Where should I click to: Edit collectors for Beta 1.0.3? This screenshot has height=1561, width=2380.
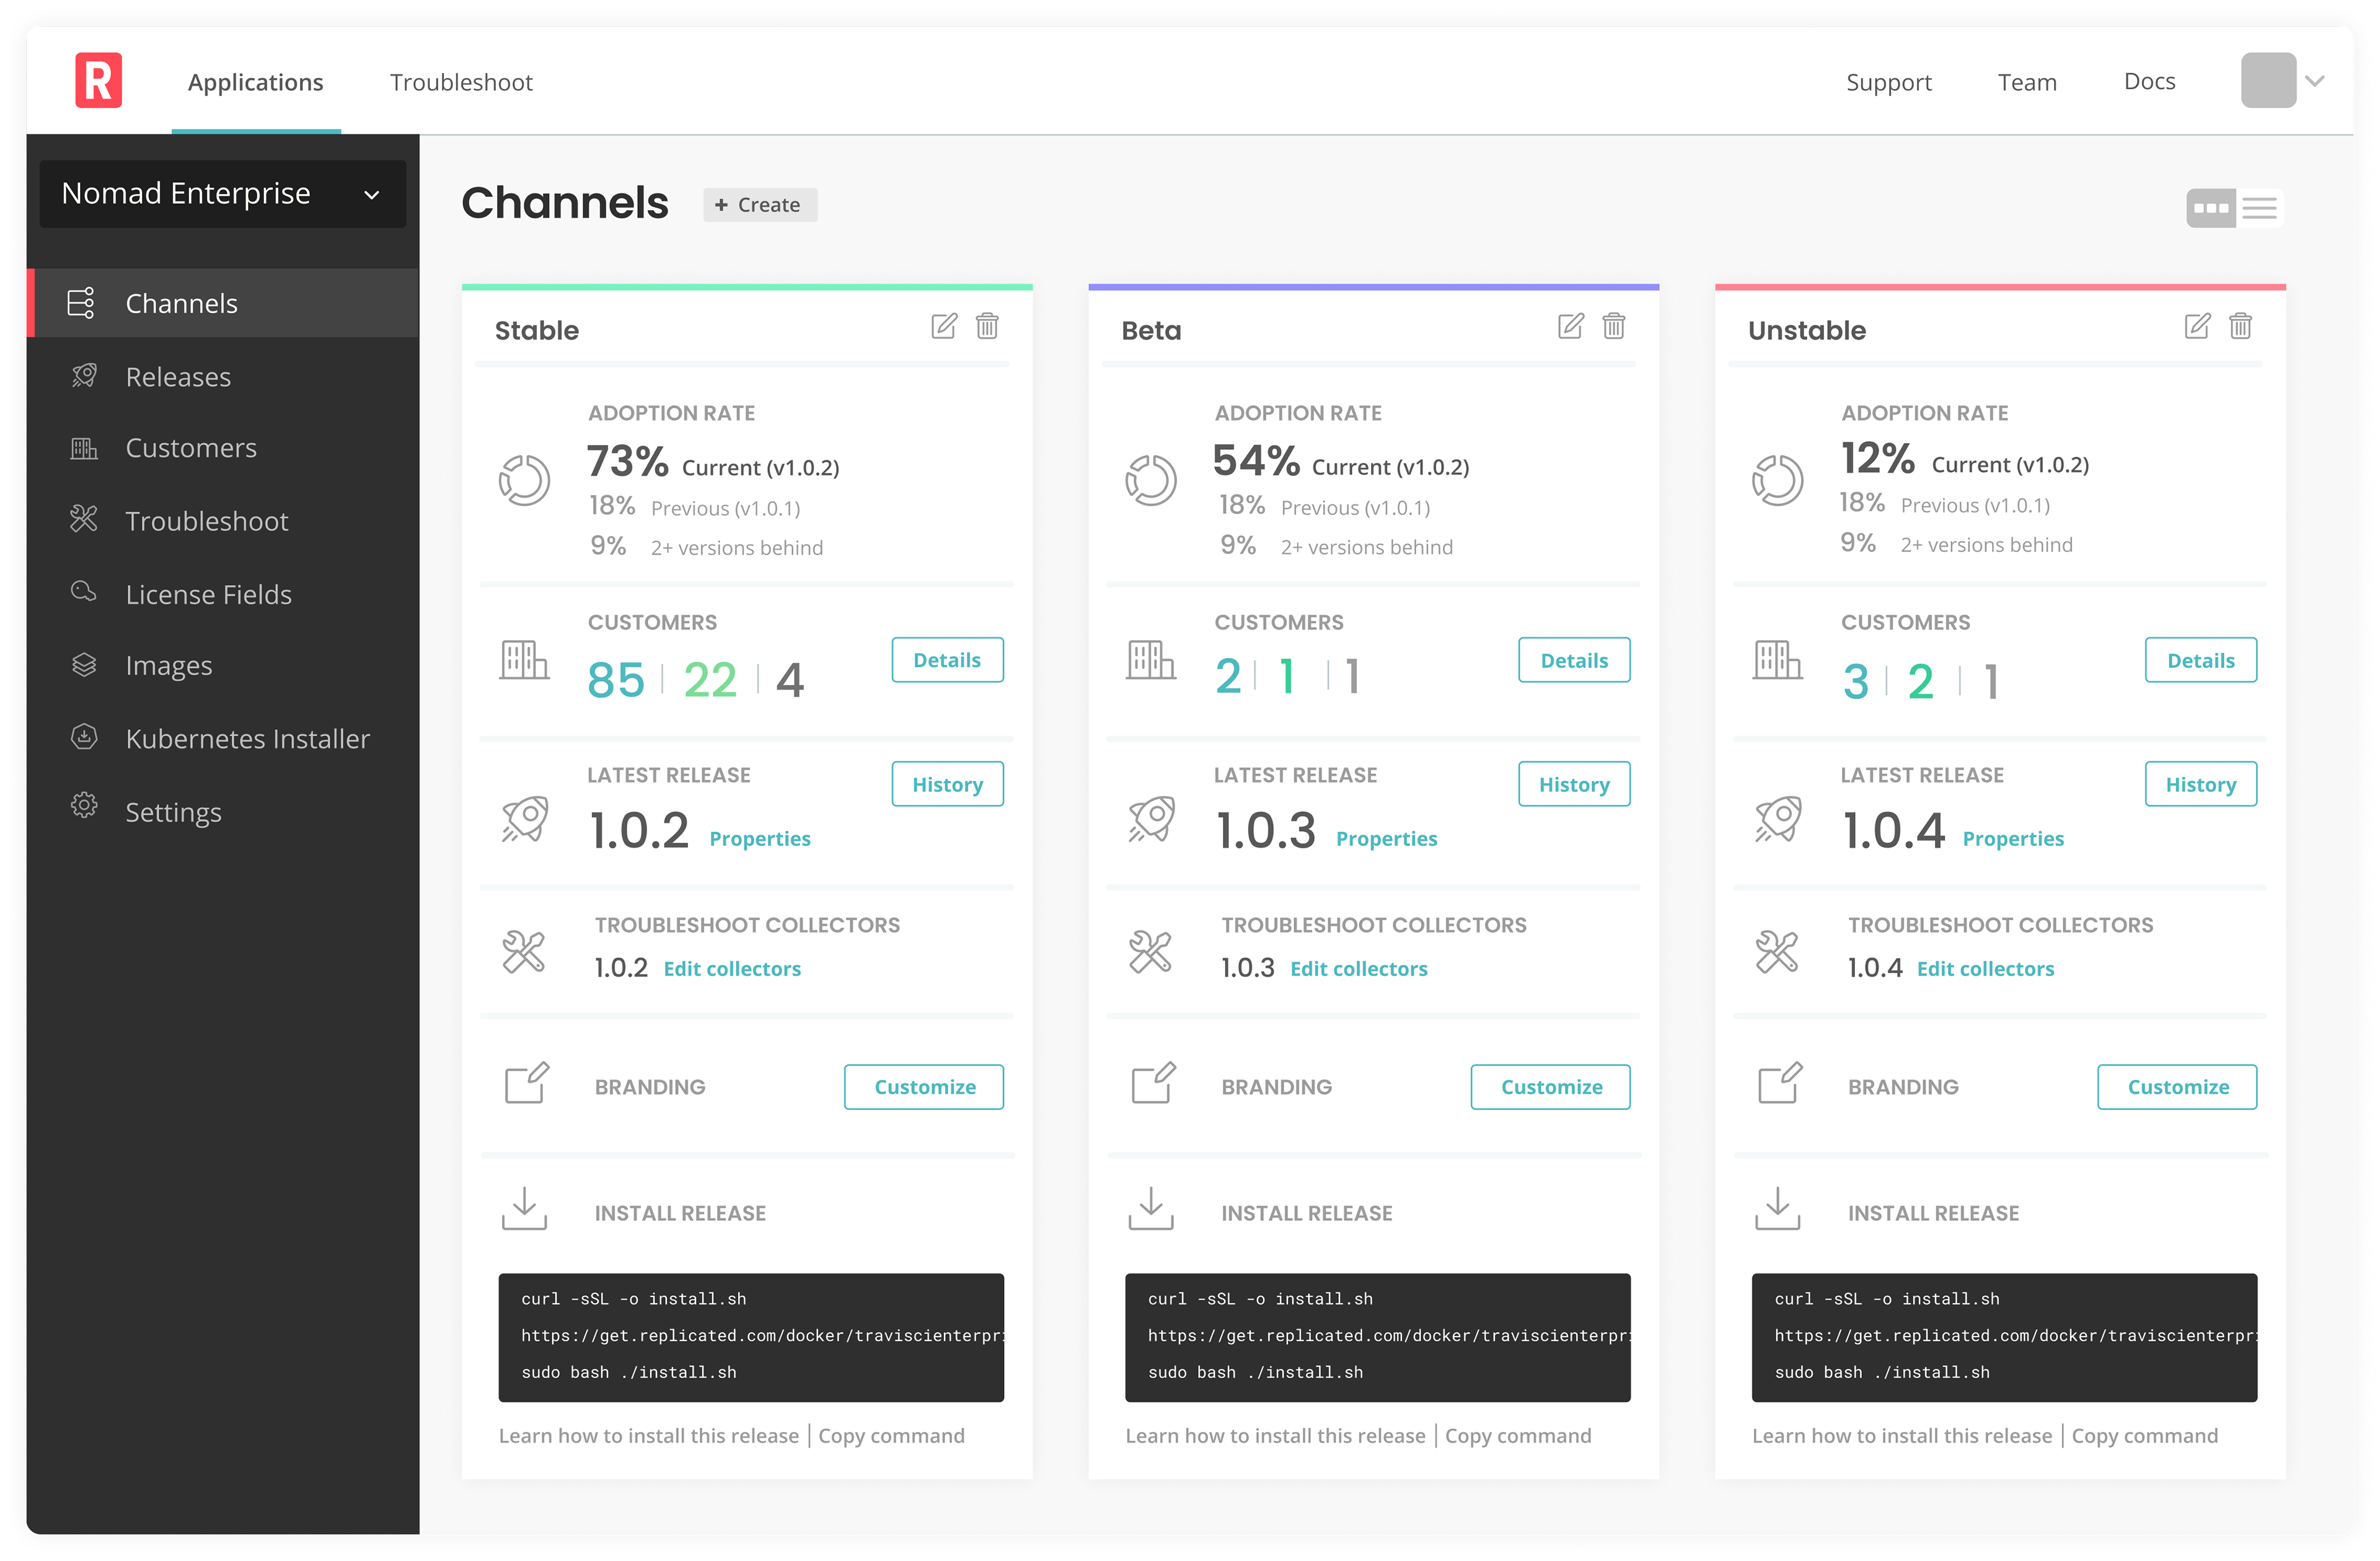(x=1359, y=969)
